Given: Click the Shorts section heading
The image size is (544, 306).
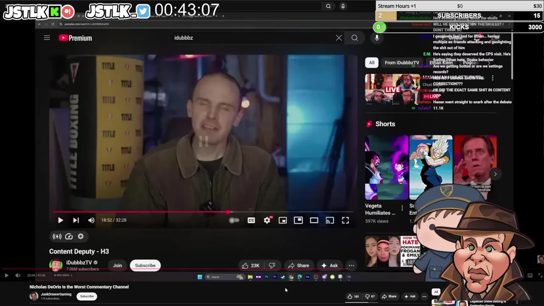Looking at the screenshot, I should pos(385,124).
